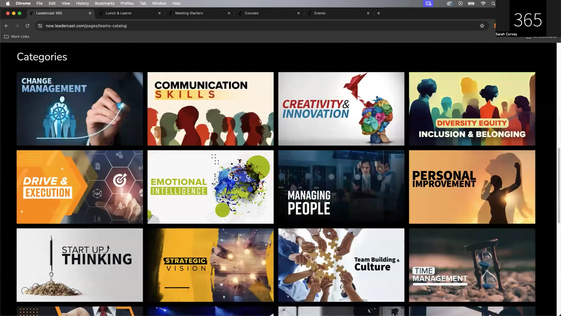Open the Bookmarks menu
561x316 pixels.
click(105, 4)
